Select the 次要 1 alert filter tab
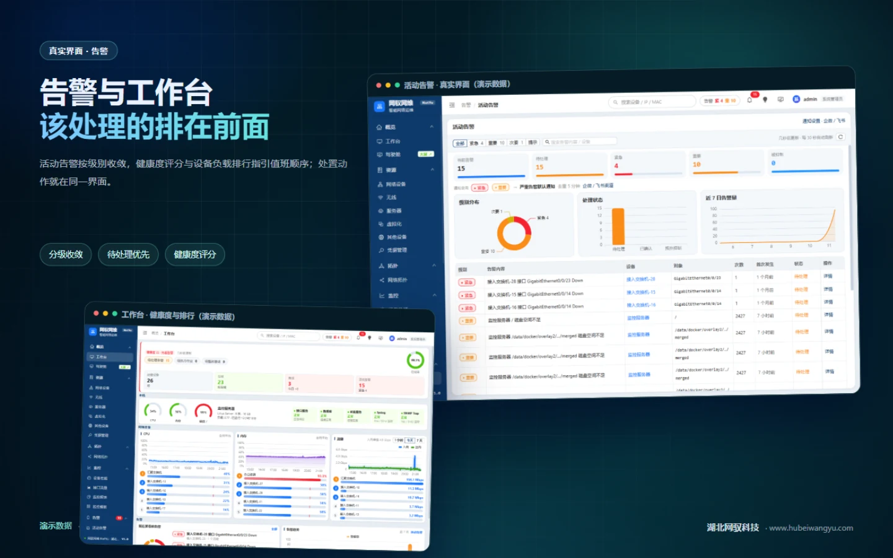The height and width of the screenshot is (558, 893). point(516,143)
